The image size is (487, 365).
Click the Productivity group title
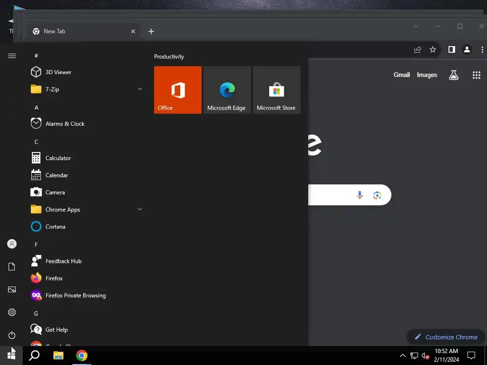point(169,57)
